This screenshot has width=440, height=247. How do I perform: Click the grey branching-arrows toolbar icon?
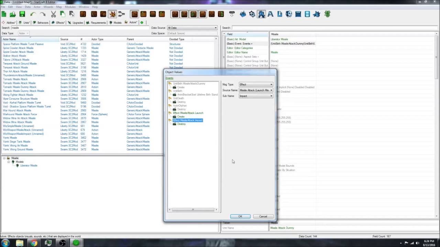121,14
